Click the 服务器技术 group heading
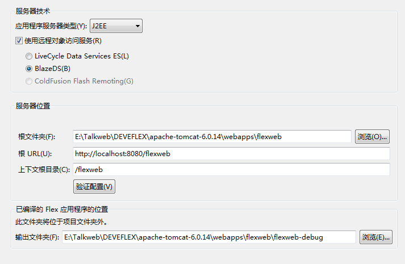Screen dimensions: 405x264 32,11
